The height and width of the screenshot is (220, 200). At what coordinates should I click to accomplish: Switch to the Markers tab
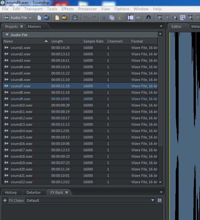click(x=34, y=27)
